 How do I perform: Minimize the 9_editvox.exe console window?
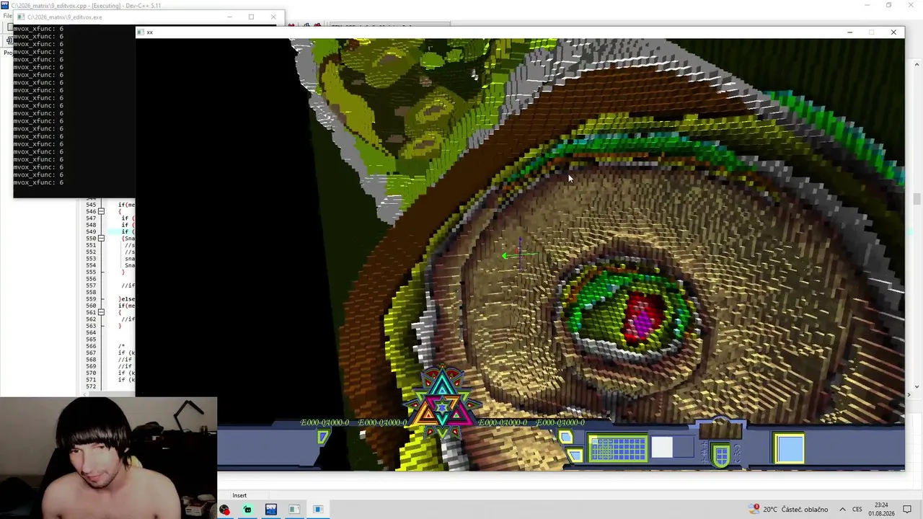click(229, 17)
